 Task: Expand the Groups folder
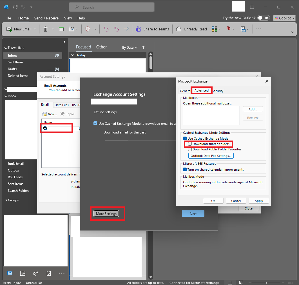coord(6,200)
